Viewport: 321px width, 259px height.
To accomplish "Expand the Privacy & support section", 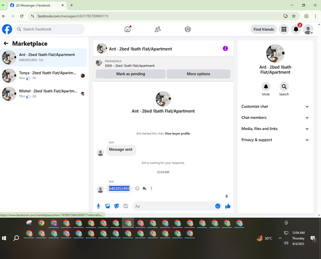I will click(x=275, y=140).
